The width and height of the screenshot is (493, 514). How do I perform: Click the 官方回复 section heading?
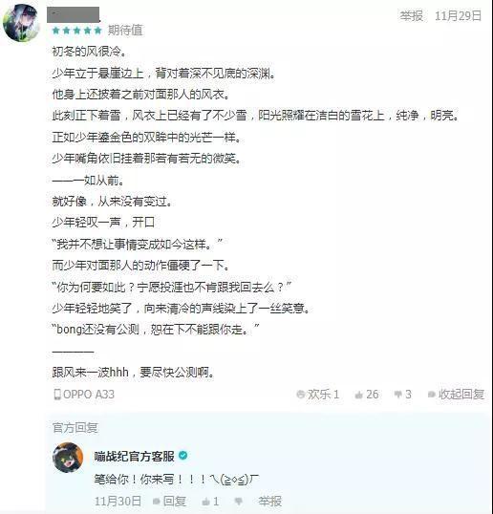[75, 427]
